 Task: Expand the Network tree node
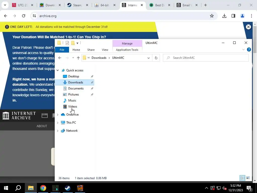58,131
